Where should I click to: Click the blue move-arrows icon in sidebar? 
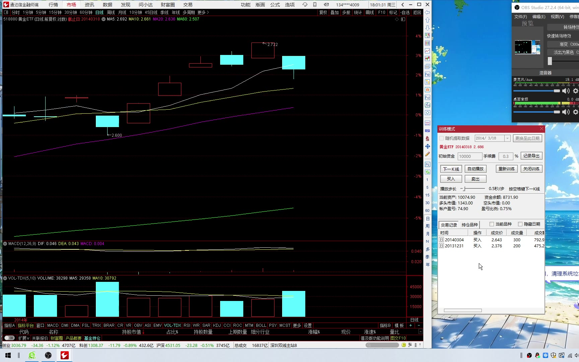click(x=427, y=146)
